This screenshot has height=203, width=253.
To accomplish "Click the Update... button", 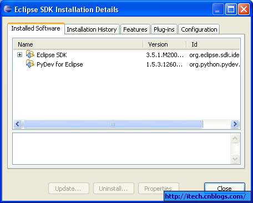I will (69, 189).
